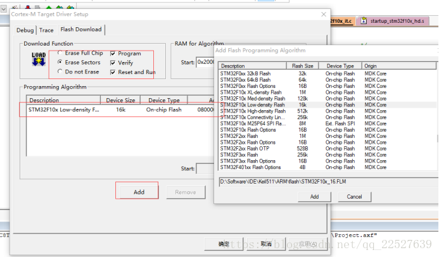Image resolution: width=439 pixels, height=257 pixels.
Task: Click the 528B flash size cell
Action: 302,149
